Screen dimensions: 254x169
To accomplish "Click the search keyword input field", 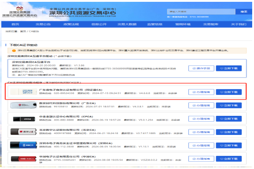I will tap(201, 12).
